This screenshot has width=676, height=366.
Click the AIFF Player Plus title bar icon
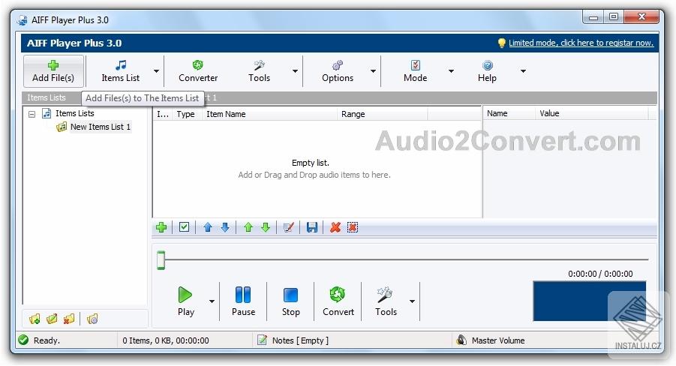click(x=23, y=19)
